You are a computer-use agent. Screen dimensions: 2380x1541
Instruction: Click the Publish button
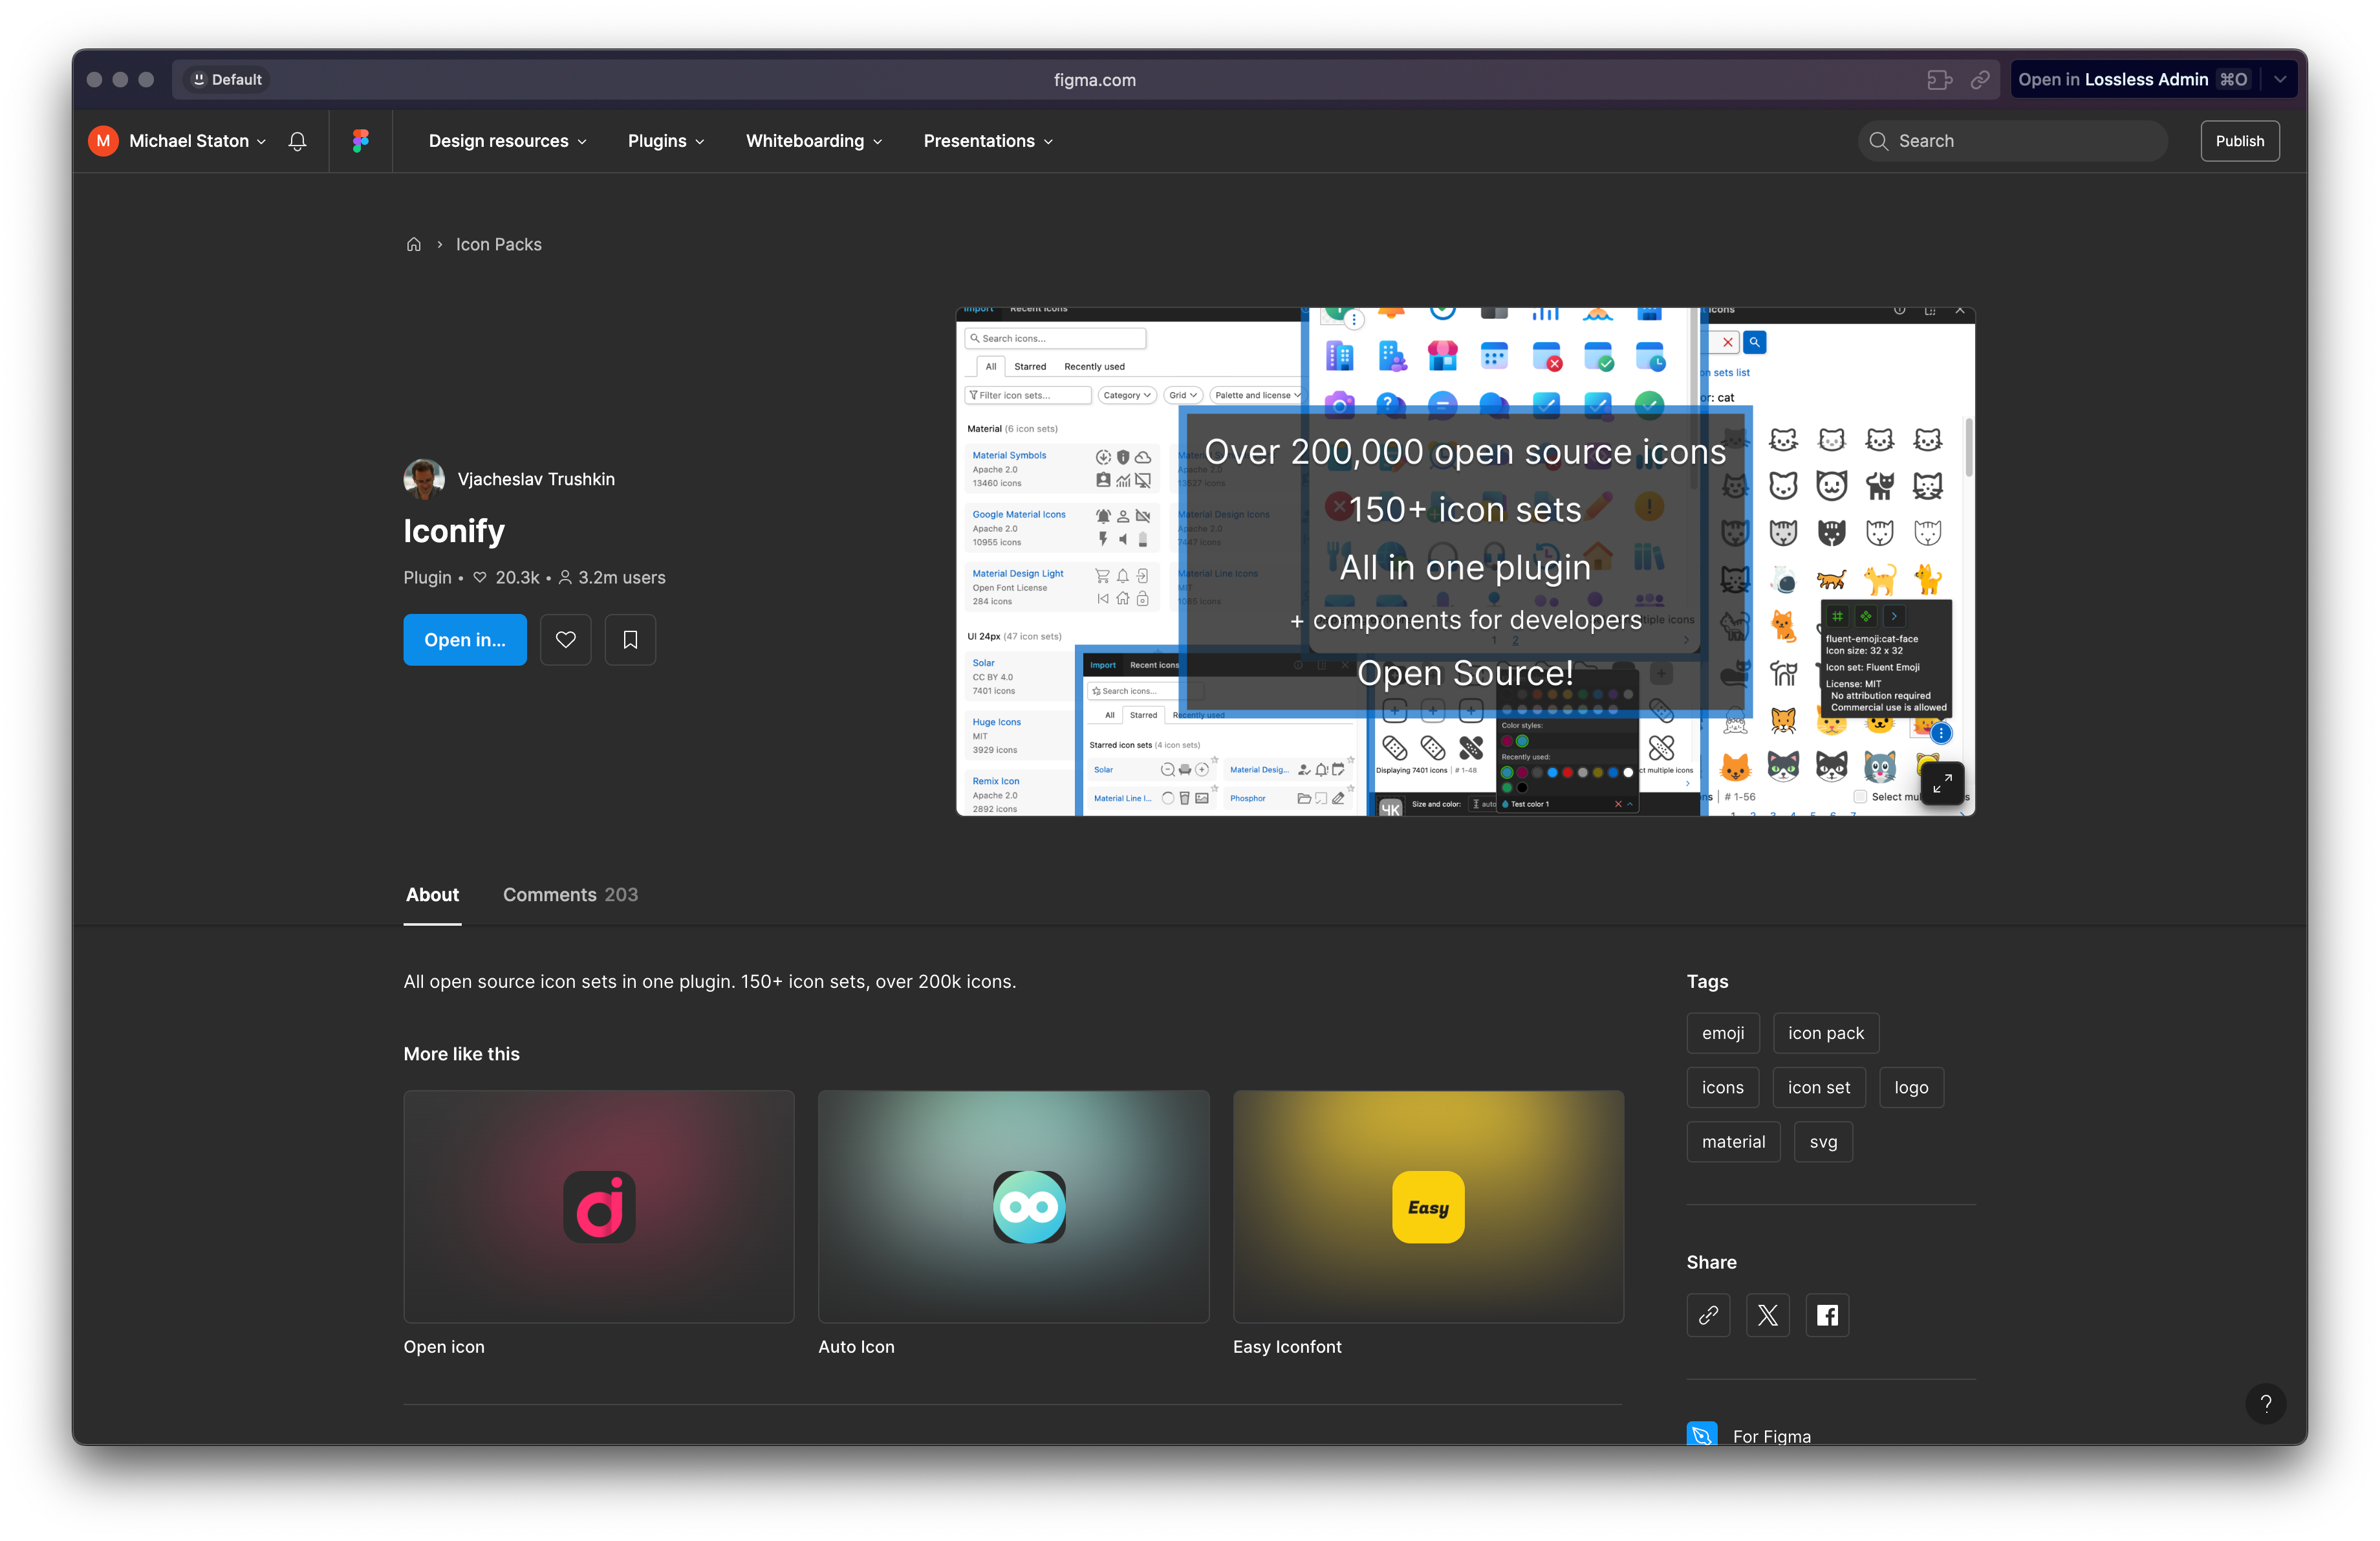[2239, 141]
